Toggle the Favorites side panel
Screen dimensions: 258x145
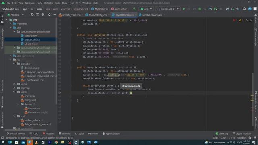point(2,102)
